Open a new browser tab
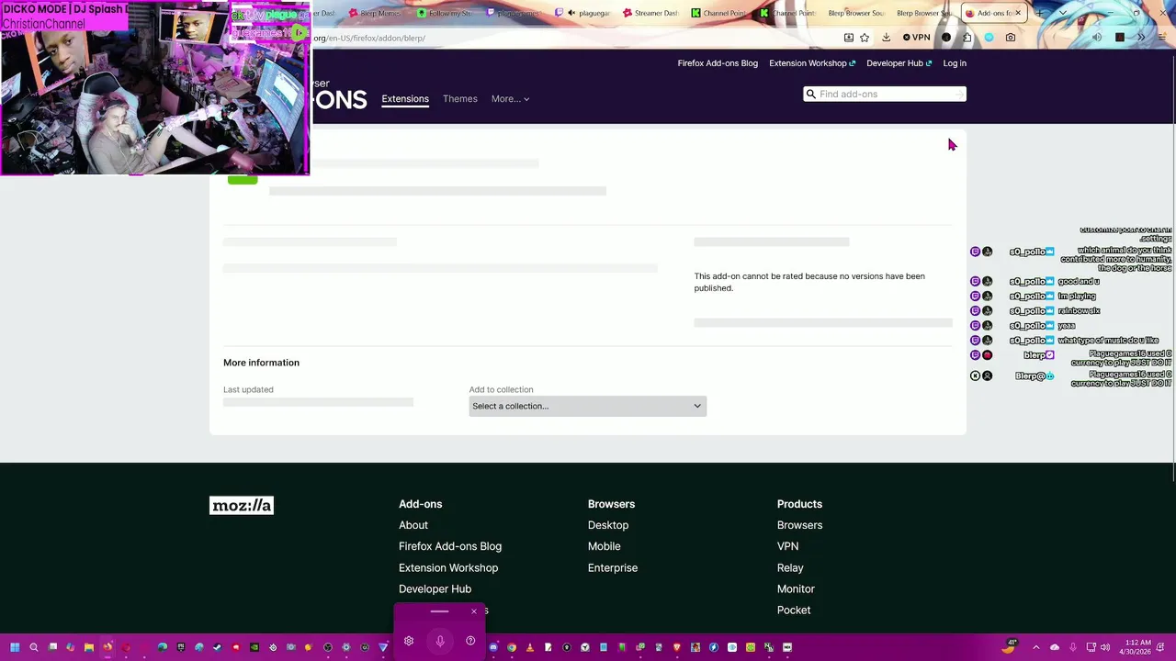Image resolution: width=1176 pixels, height=661 pixels. point(1039,13)
